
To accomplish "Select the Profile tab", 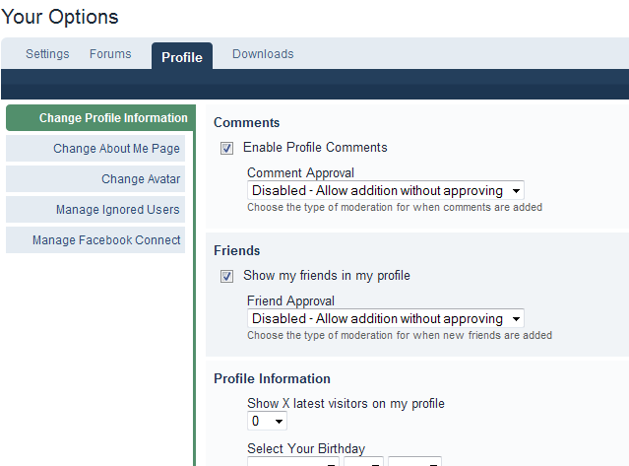I will (x=182, y=56).
